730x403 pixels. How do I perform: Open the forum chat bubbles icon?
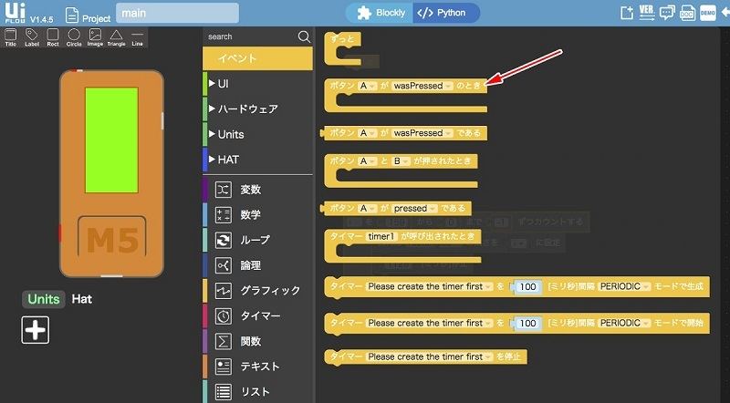point(667,13)
